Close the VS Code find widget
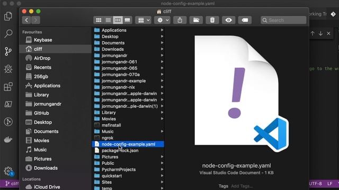 [328, 34]
